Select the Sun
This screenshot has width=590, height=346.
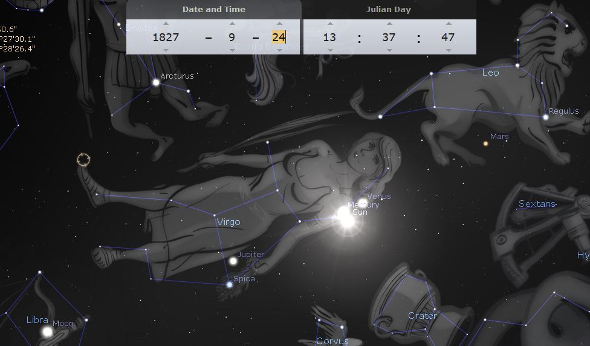pos(348,221)
